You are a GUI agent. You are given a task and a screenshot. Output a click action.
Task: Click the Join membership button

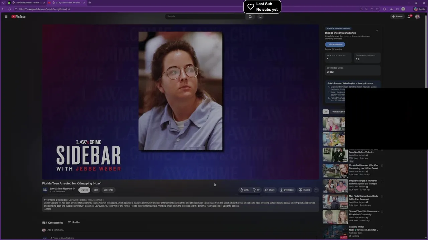(96, 190)
